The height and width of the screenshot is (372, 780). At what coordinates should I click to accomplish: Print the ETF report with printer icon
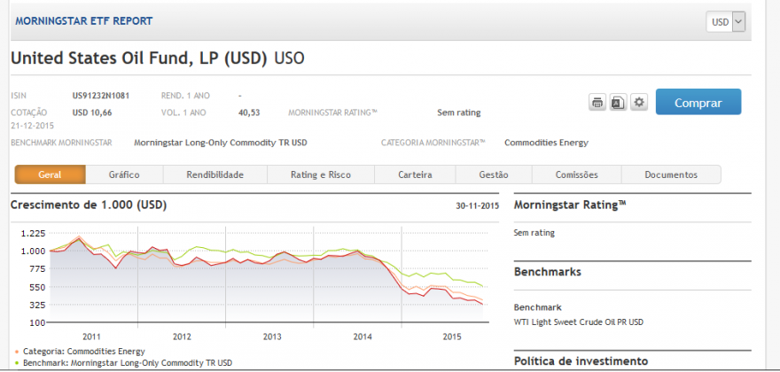597,103
